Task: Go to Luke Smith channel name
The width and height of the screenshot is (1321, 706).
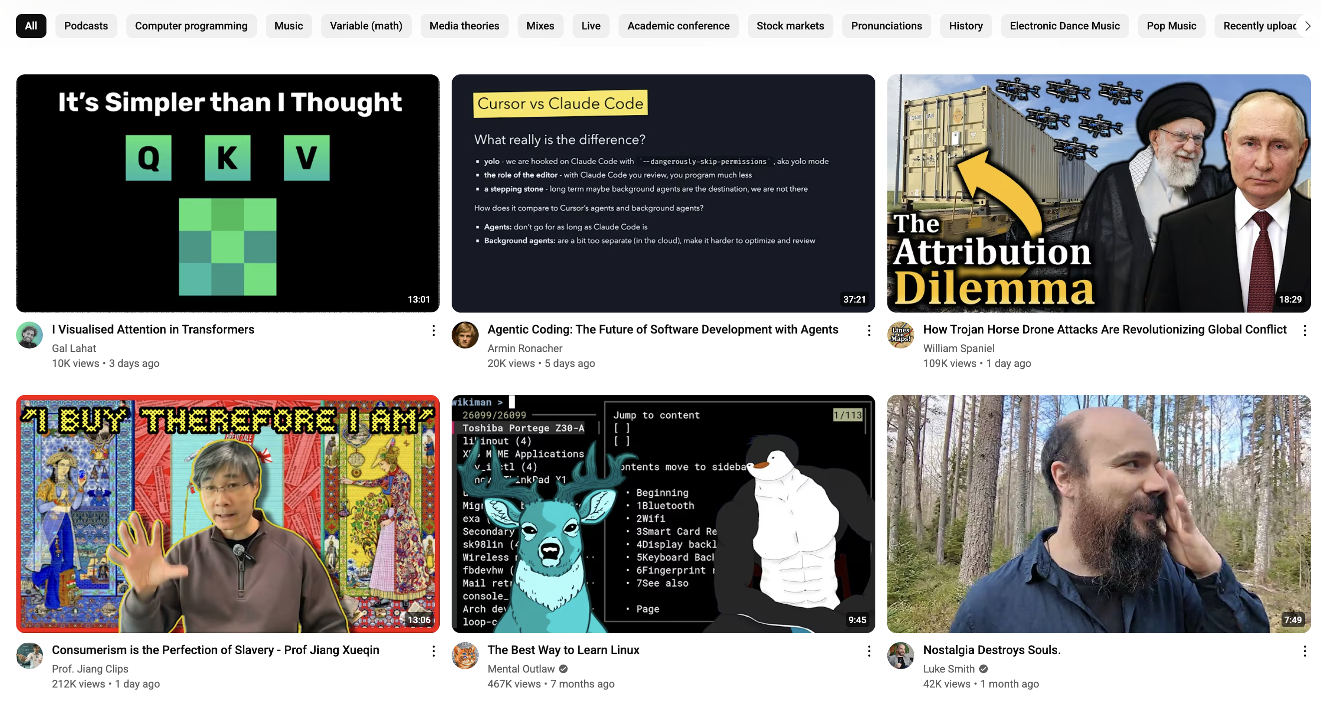Action: pyautogui.click(x=949, y=669)
